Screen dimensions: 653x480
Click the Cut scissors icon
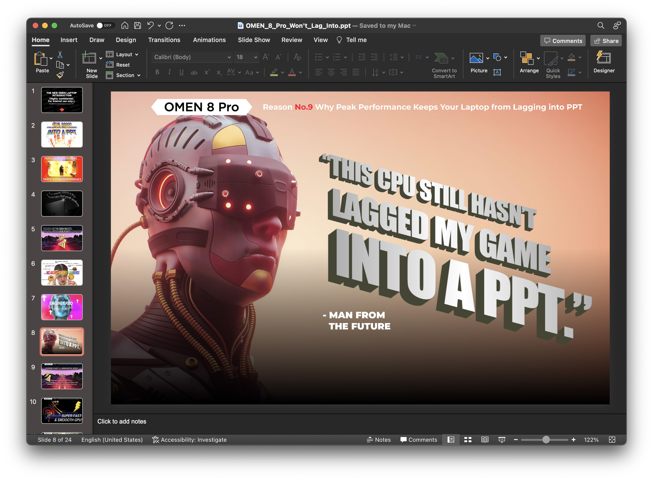[60, 54]
